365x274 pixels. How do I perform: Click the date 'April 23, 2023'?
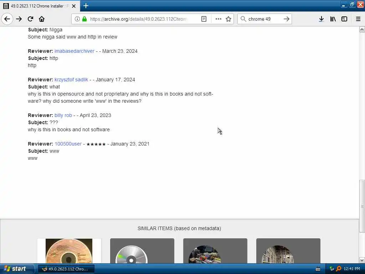(x=96, y=115)
